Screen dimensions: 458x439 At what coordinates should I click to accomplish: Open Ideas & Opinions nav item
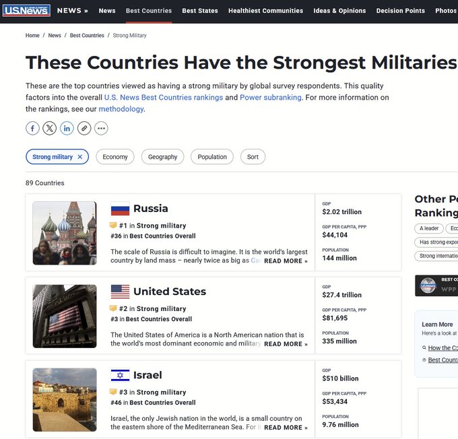339,11
